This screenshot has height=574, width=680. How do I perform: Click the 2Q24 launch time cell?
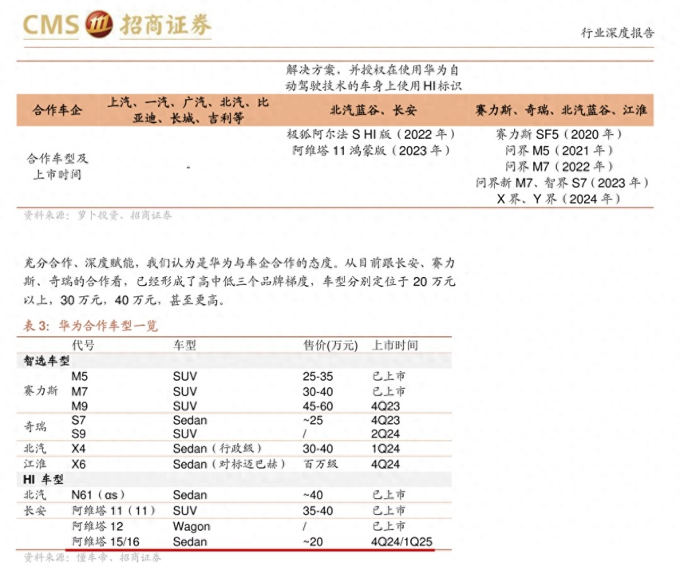click(385, 433)
